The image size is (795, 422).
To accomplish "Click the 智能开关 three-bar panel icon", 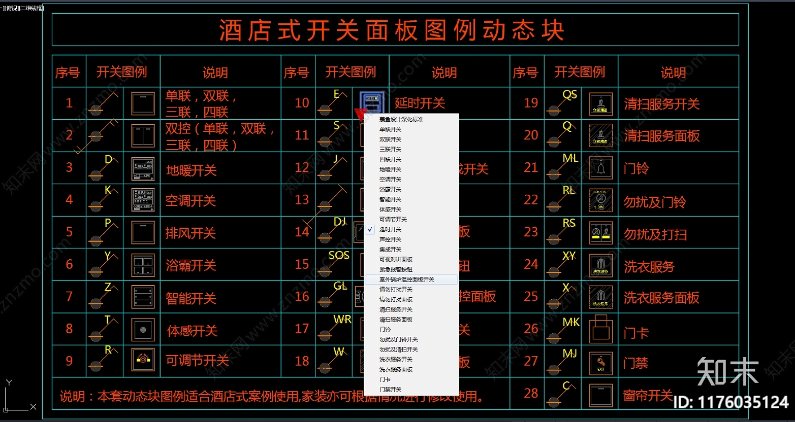I will (x=143, y=297).
